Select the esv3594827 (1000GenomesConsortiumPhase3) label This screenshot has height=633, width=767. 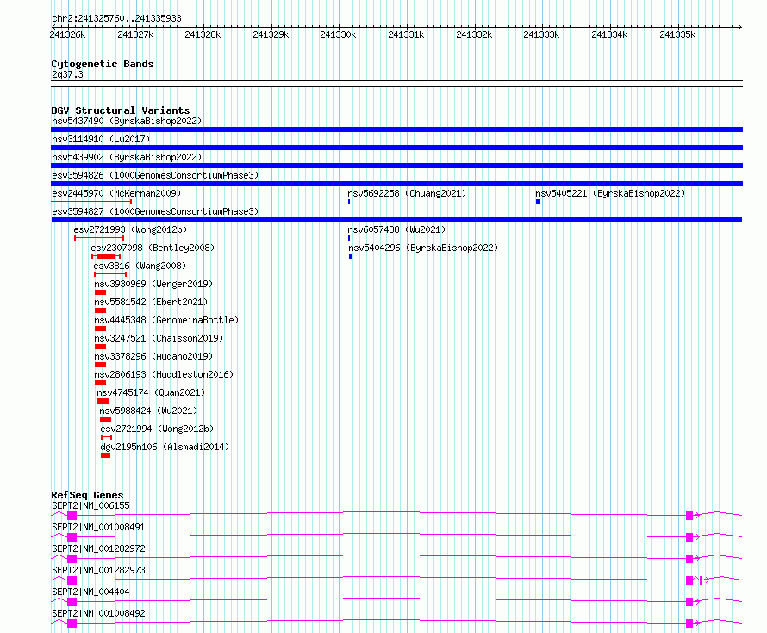click(155, 211)
